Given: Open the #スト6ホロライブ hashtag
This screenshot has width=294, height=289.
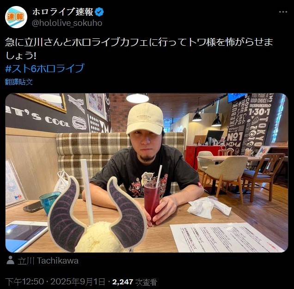Looking at the screenshot, I should (45, 68).
